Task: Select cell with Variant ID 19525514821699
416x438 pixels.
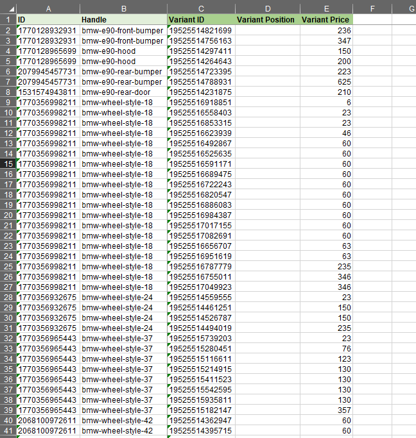Action: 202,30
